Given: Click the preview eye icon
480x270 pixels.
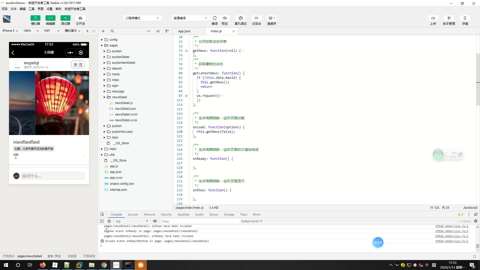Looking at the screenshot, I should [225, 18].
